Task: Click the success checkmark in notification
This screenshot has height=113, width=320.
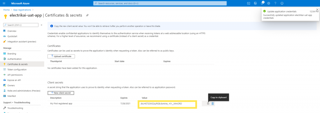Action: (264, 11)
